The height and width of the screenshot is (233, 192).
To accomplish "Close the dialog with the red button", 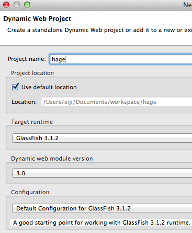I will coord(6,5).
